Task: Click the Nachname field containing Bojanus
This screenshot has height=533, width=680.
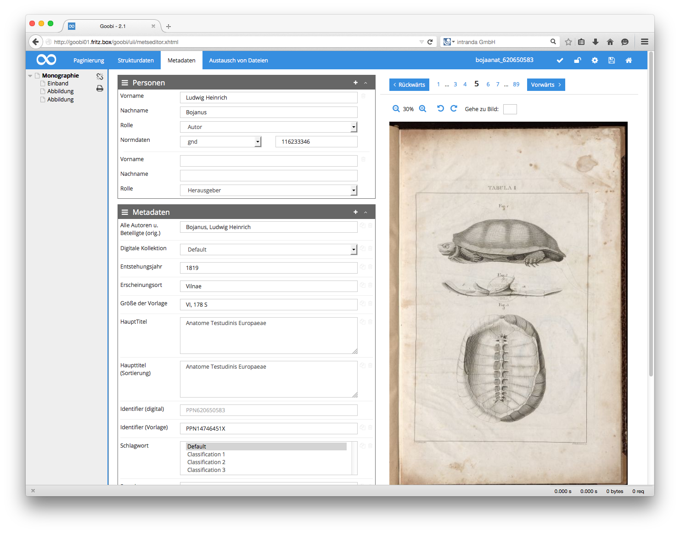Action: 269,112
